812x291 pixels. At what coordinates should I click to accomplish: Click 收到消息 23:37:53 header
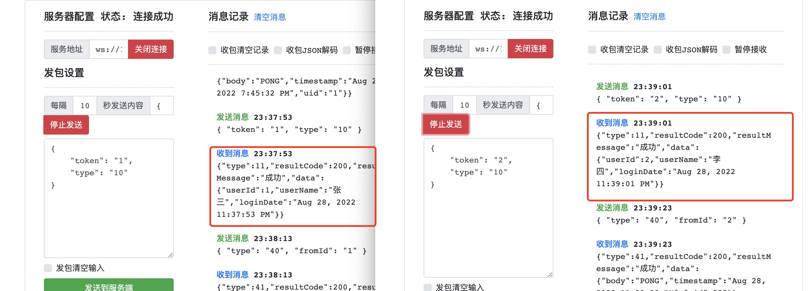point(254,154)
